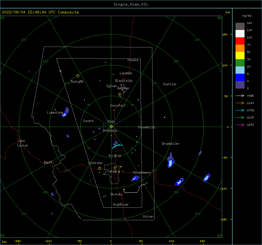This screenshot has height=245, width=262.
Task: Click the white 130 kg/m2 legend swatch
Action: [x=240, y=34]
